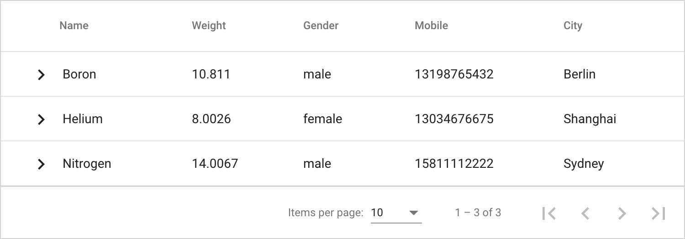Go to previous page arrow
This screenshot has width=685, height=239.
tap(585, 213)
